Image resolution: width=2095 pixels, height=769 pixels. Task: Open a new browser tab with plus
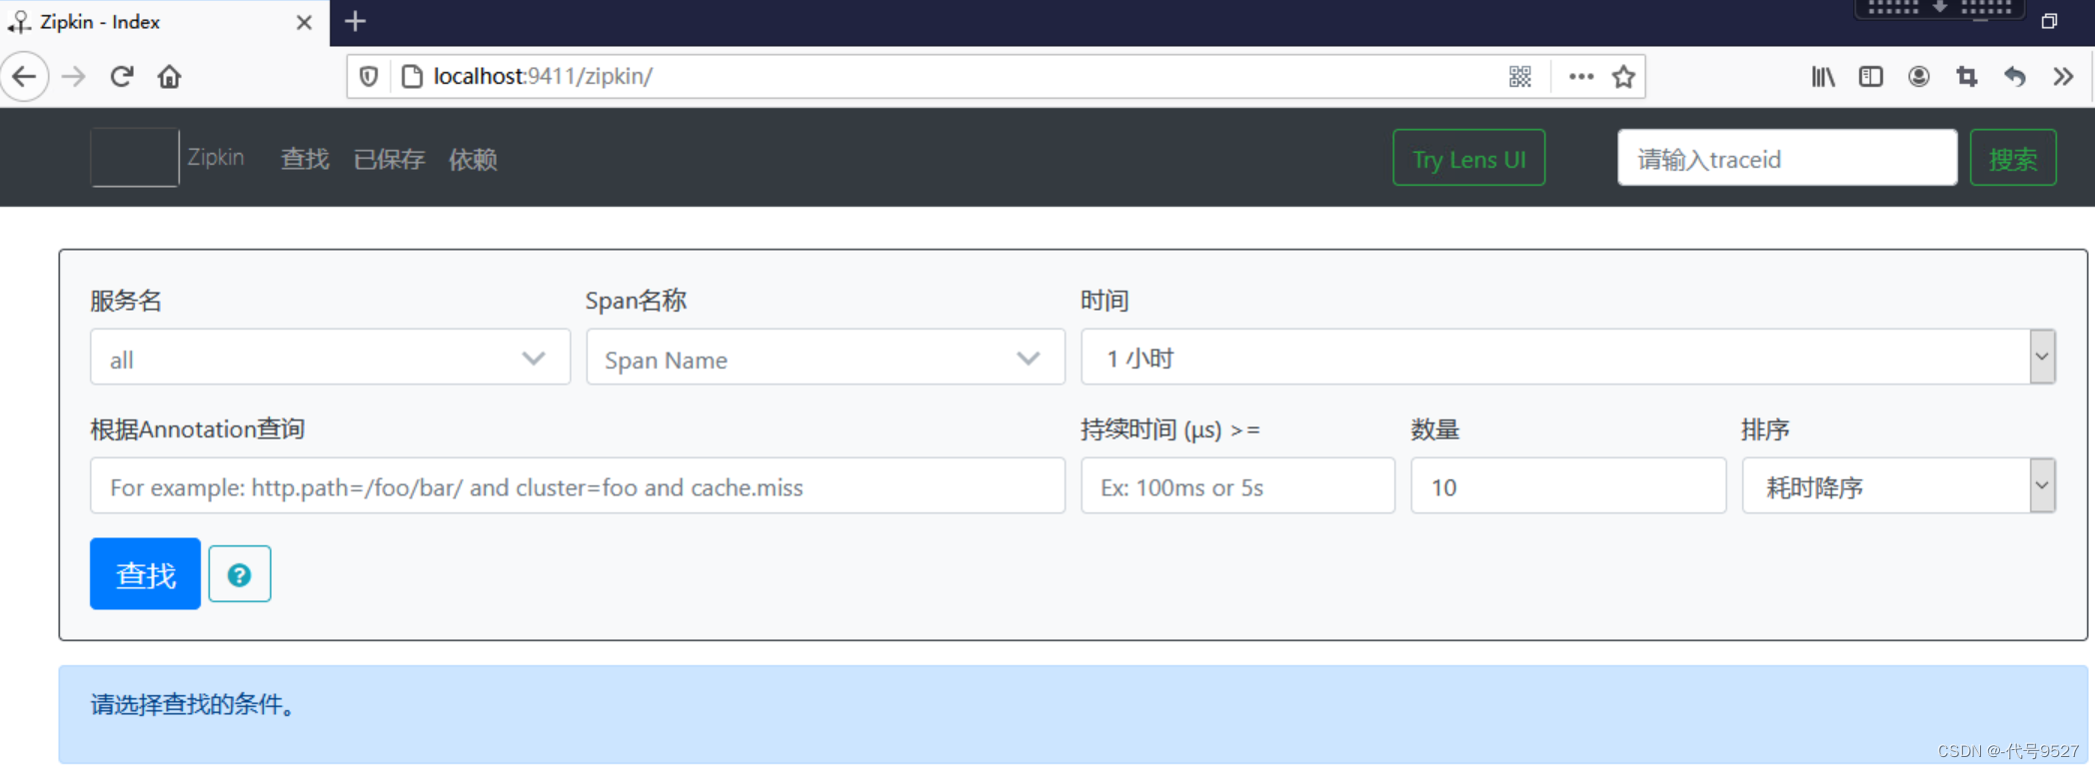(x=355, y=21)
